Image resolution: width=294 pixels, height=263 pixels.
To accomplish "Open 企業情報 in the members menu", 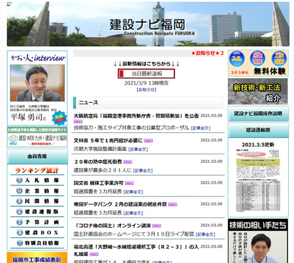I will 37,191.
